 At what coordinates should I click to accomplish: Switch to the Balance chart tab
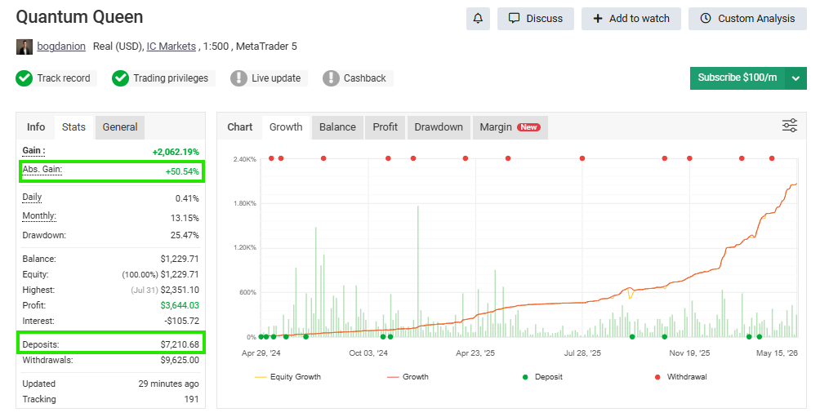(x=337, y=127)
